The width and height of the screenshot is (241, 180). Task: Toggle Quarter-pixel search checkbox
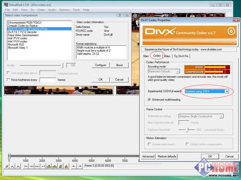click(x=149, y=144)
